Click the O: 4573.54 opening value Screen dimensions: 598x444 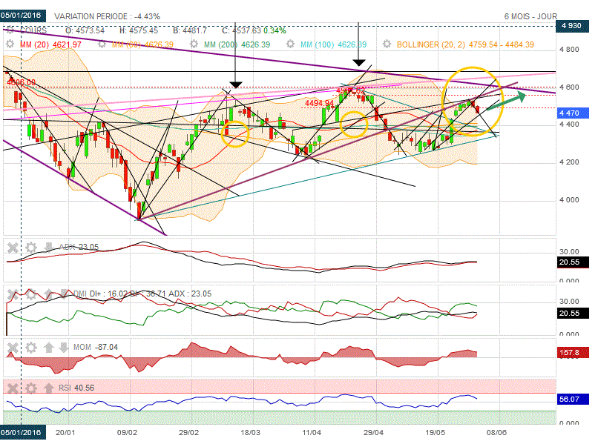coord(85,30)
